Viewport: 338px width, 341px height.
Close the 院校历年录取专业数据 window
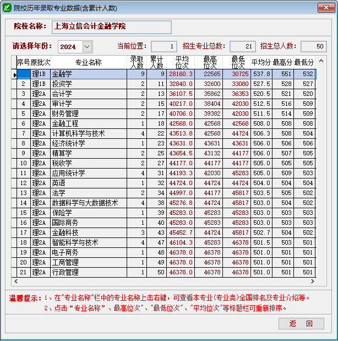(x=326, y=8)
